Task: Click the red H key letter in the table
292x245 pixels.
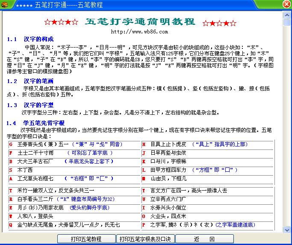Action: [x=144, y=145]
